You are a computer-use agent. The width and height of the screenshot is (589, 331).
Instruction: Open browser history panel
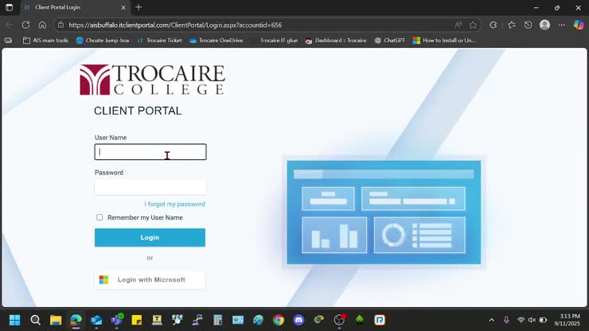(x=529, y=25)
